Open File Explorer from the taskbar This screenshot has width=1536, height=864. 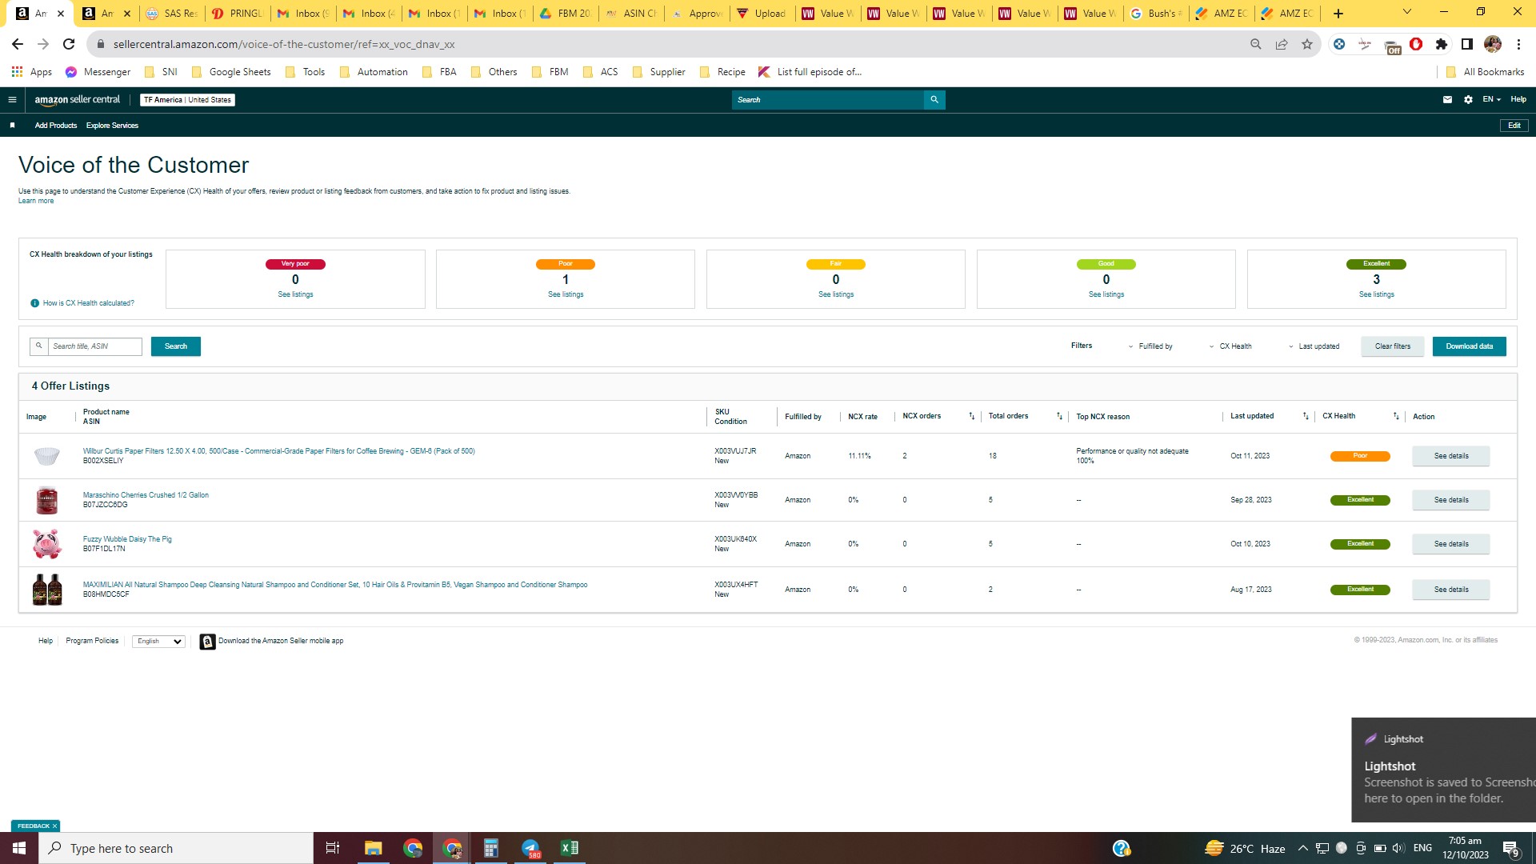click(x=373, y=848)
